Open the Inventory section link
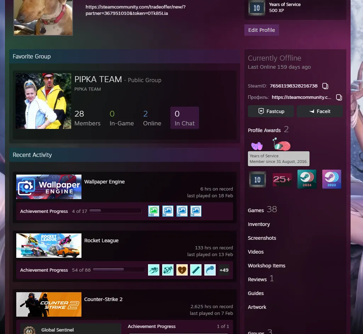 click(259, 224)
